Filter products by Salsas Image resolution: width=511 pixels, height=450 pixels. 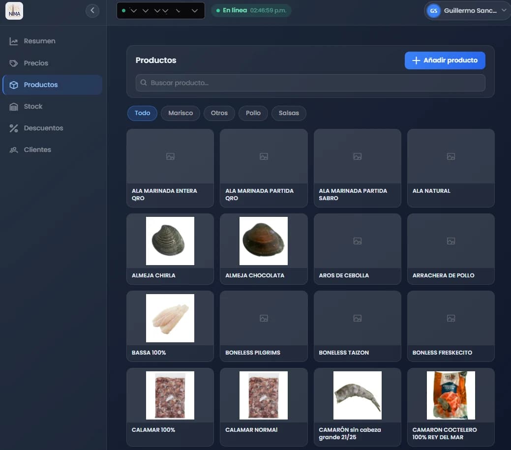point(289,113)
